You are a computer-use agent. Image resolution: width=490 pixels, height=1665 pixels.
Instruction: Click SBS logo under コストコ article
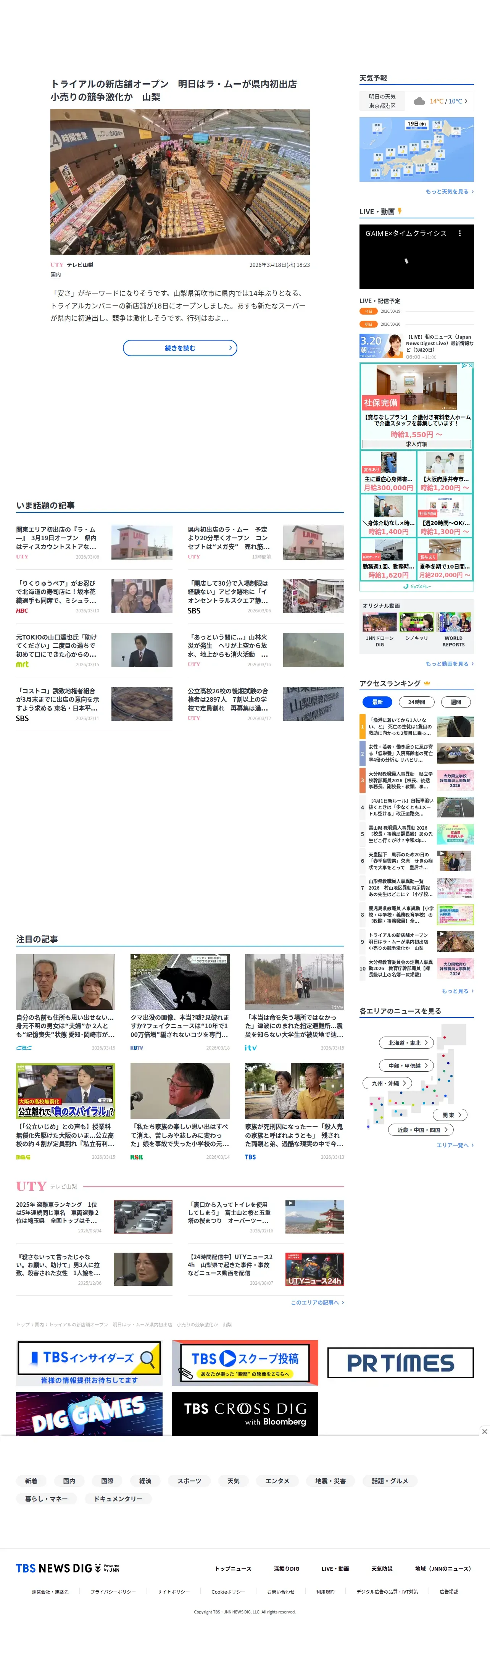pos(22,718)
